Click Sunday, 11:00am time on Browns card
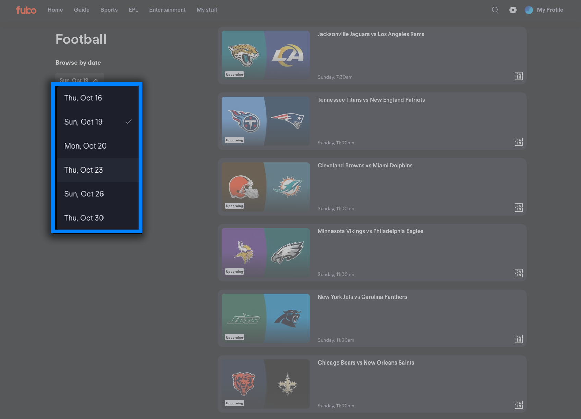Image resolution: width=581 pixels, height=419 pixels. pos(336,209)
